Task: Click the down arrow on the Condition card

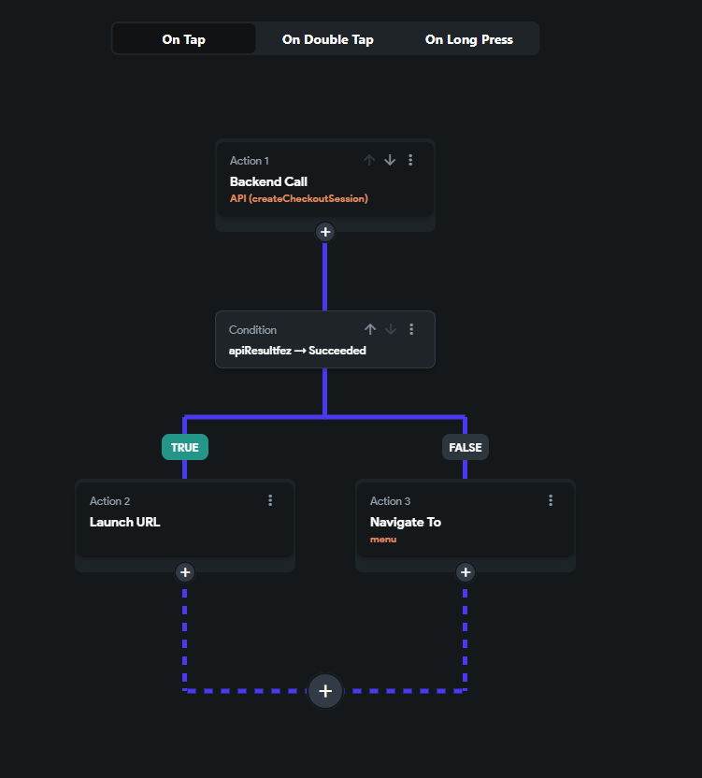Action: (391, 329)
